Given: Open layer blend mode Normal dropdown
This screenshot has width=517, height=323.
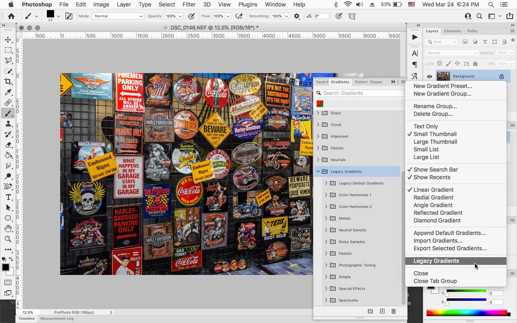Looking at the screenshot, I should [452, 53].
